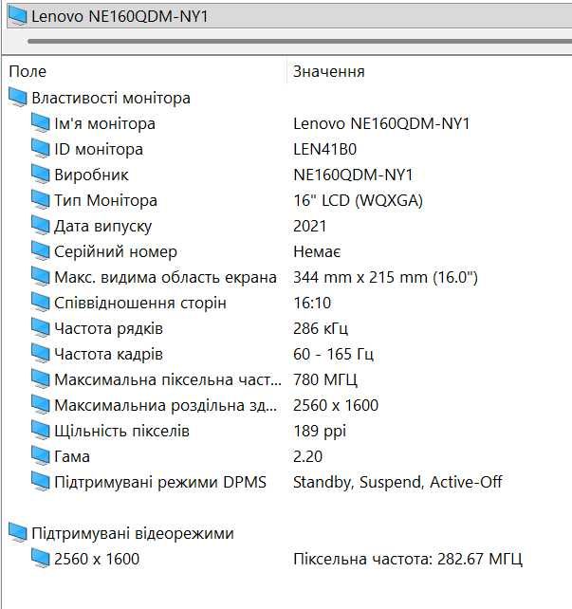Select the 344 mm x 215 mm (16.0") value
Screen dimensions: 572x609
[x=385, y=277]
